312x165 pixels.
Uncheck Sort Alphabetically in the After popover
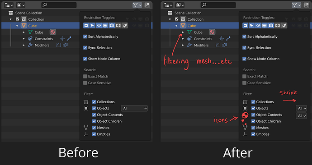[x=244, y=37]
